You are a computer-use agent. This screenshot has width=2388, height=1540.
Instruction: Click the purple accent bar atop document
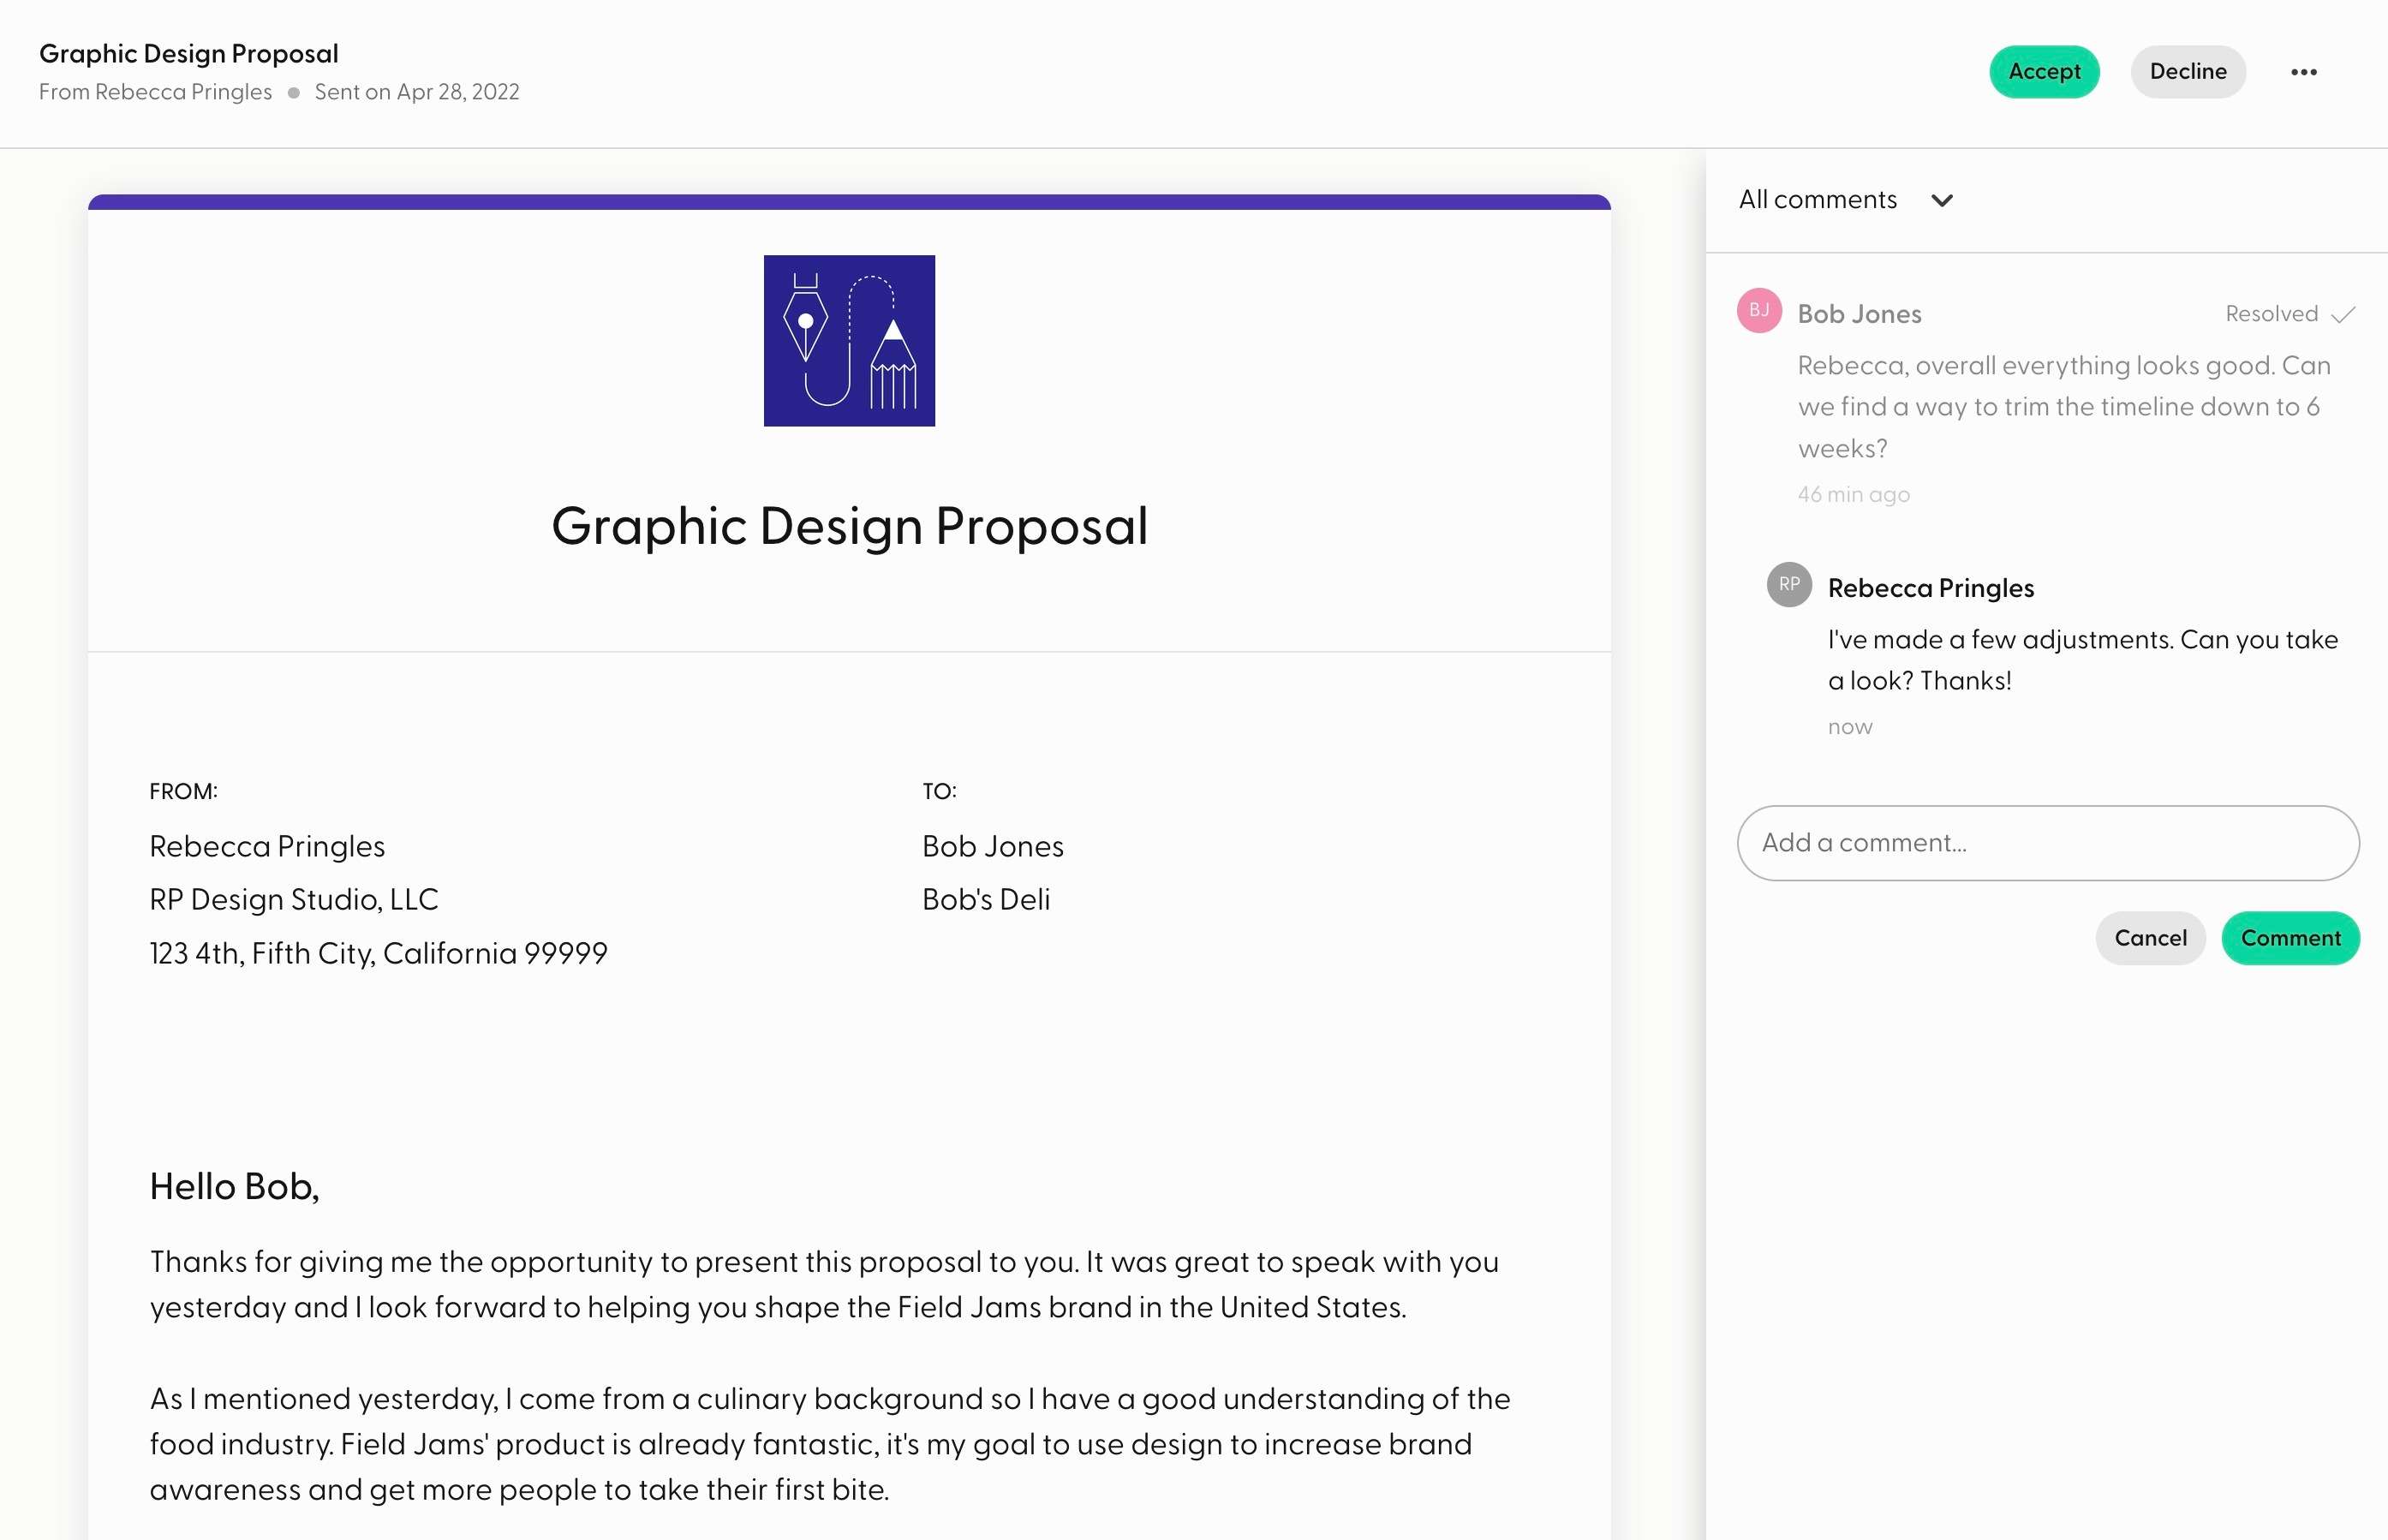[849, 202]
